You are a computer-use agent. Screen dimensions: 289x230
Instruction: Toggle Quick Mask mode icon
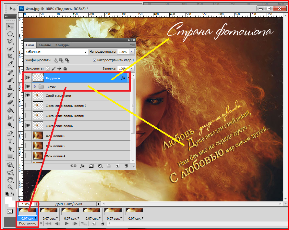tap(10, 211)
